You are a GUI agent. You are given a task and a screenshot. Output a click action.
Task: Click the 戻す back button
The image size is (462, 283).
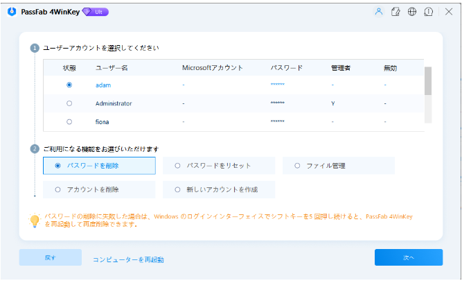click(x=50, y=257)
